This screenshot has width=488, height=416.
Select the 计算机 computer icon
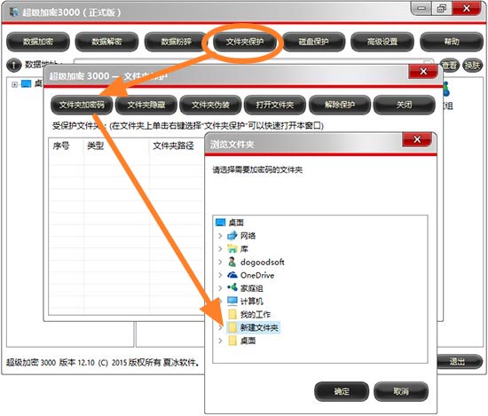point(232,301)
